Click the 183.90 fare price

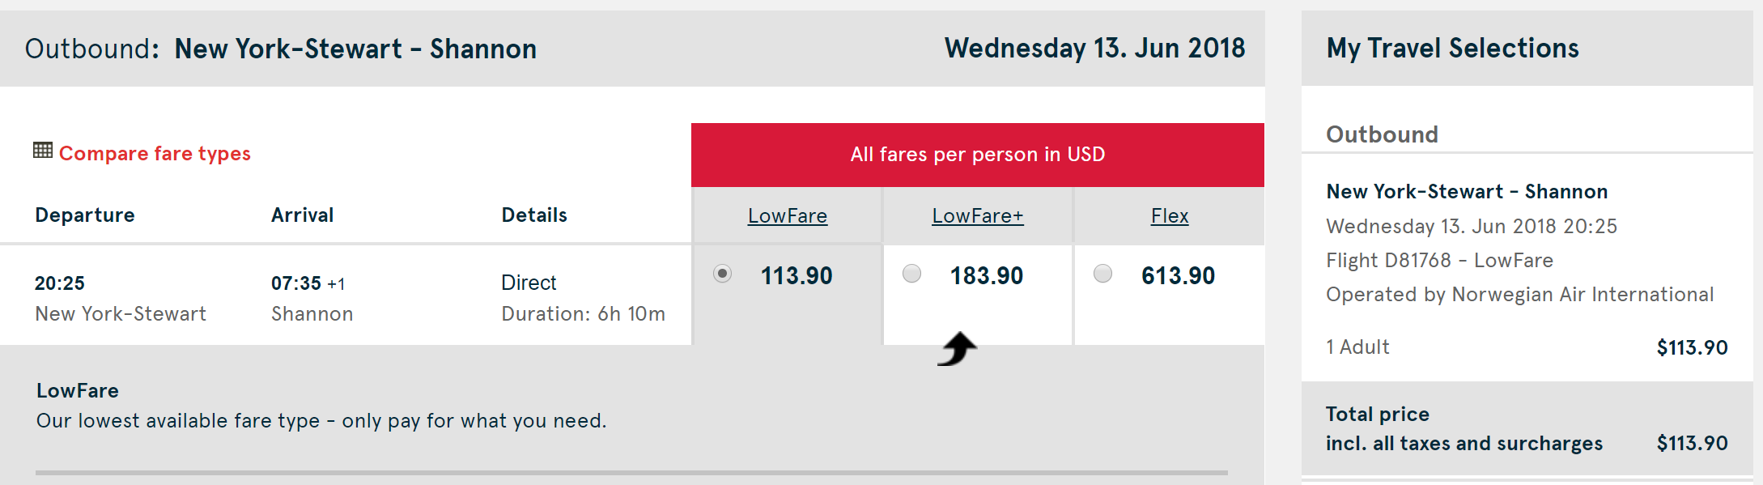point(987,276)
